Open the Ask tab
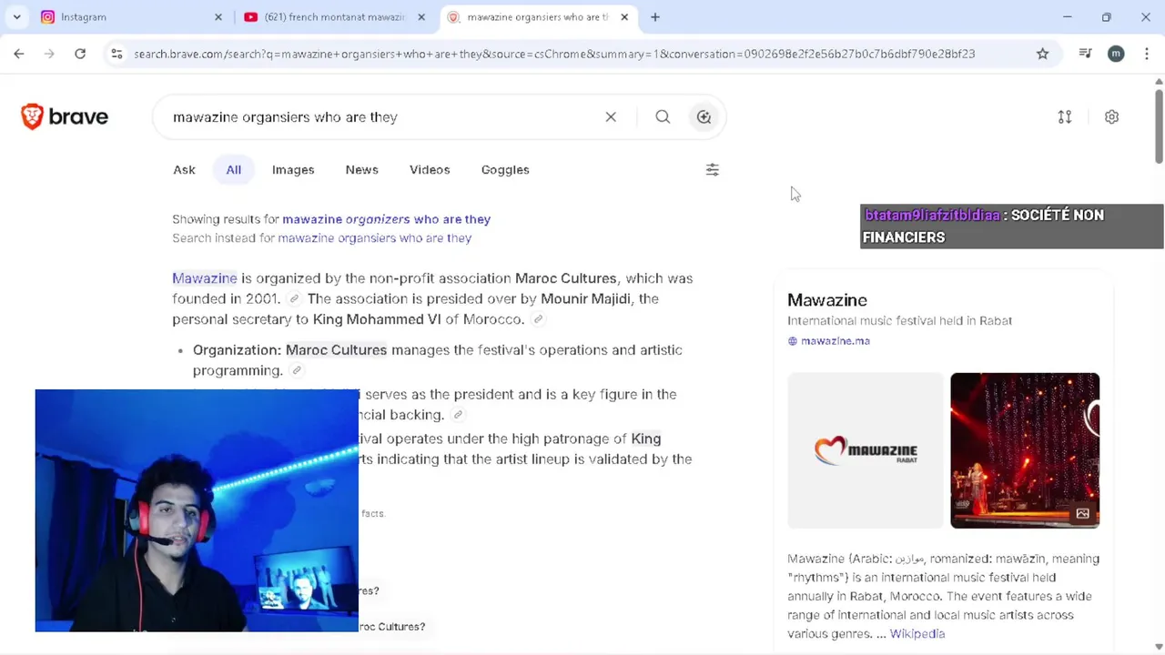1165x655 pixels. point(184,169)
